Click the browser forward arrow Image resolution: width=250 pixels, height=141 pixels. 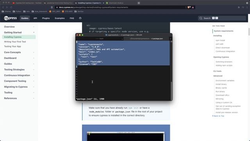(x=7, y=7)
